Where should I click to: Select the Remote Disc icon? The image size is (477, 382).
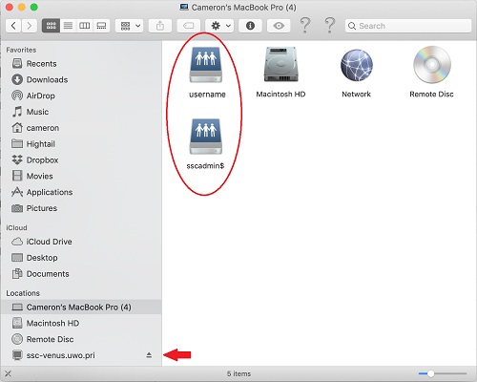click(432, 65)
